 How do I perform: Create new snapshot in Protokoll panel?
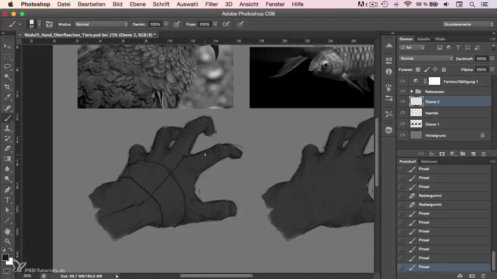(x=472, y=276)
